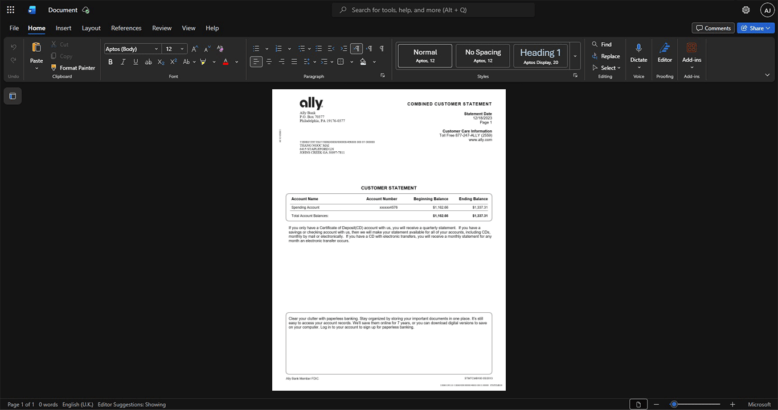Expand the Font Color dropdown arrow
The image size is (778, 410).
point(236,61)
